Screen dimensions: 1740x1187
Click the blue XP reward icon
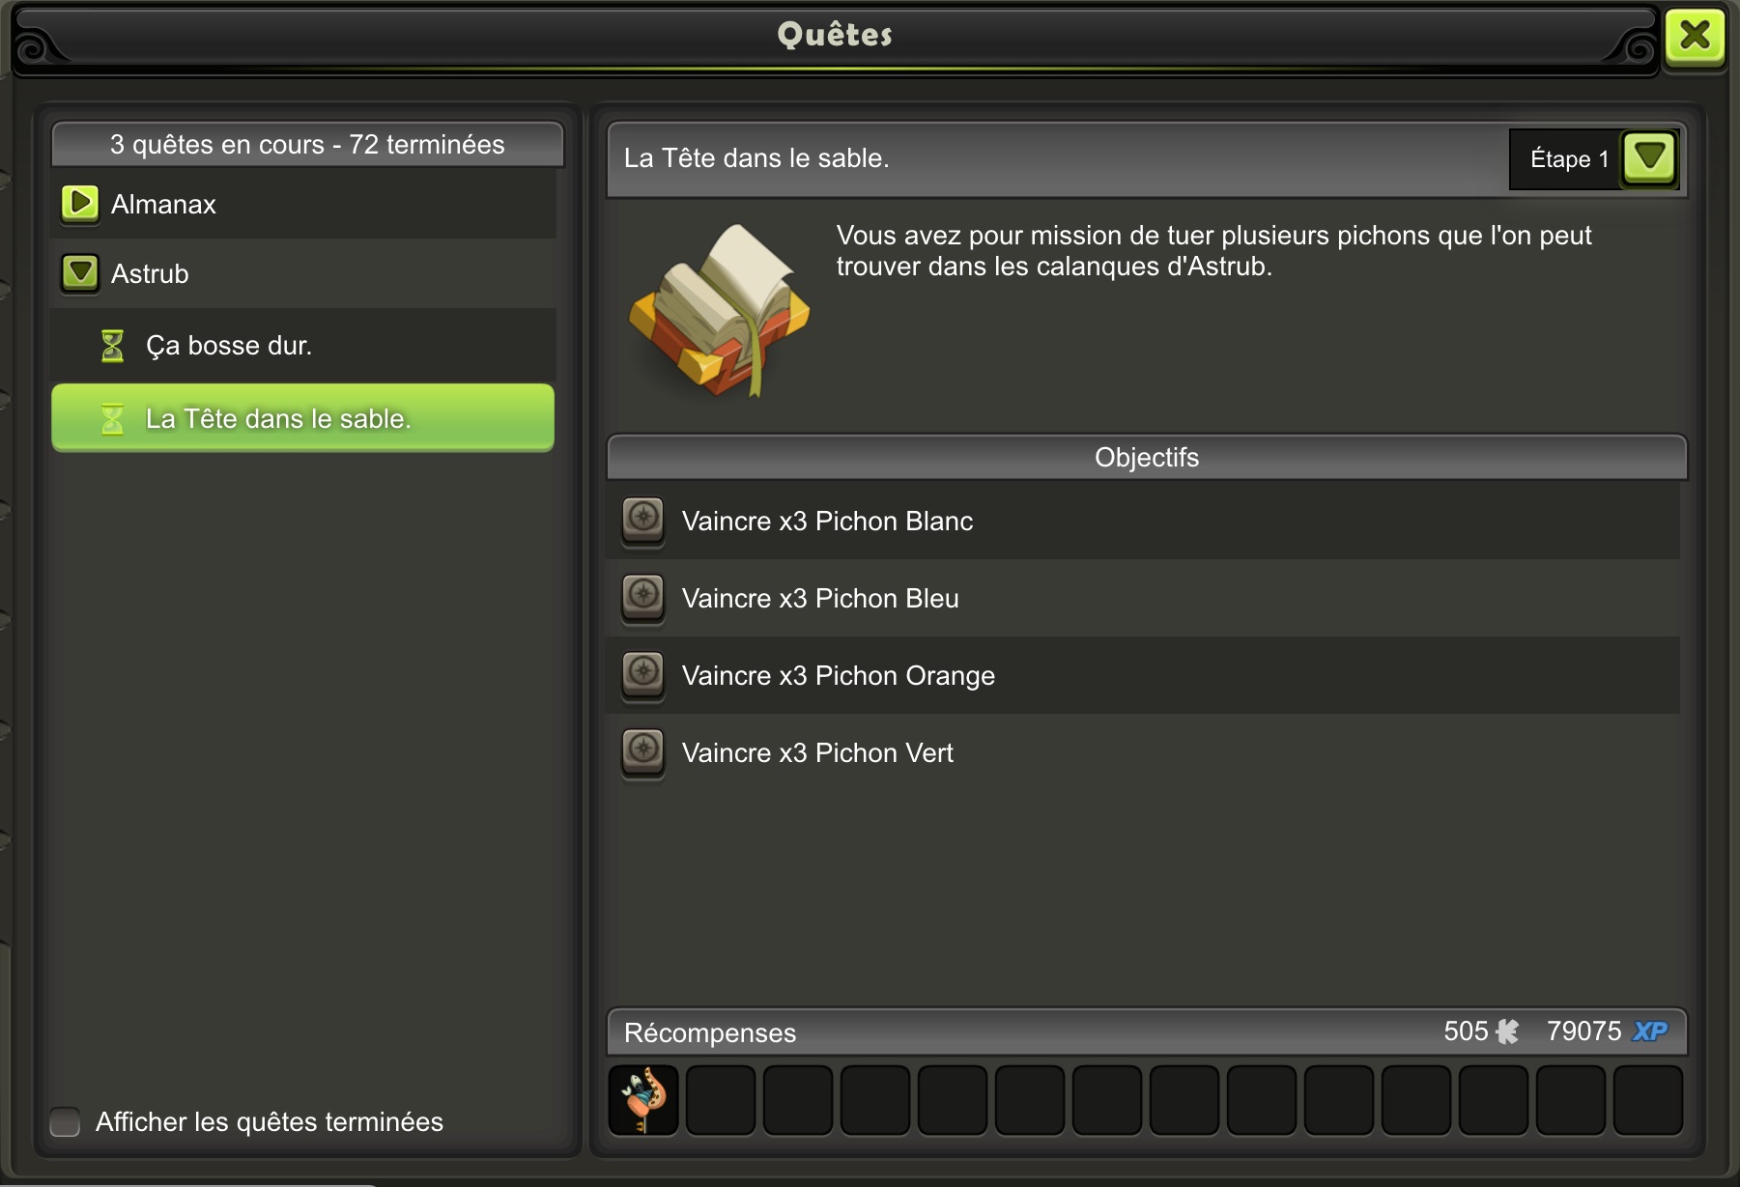point(1650,1032)
